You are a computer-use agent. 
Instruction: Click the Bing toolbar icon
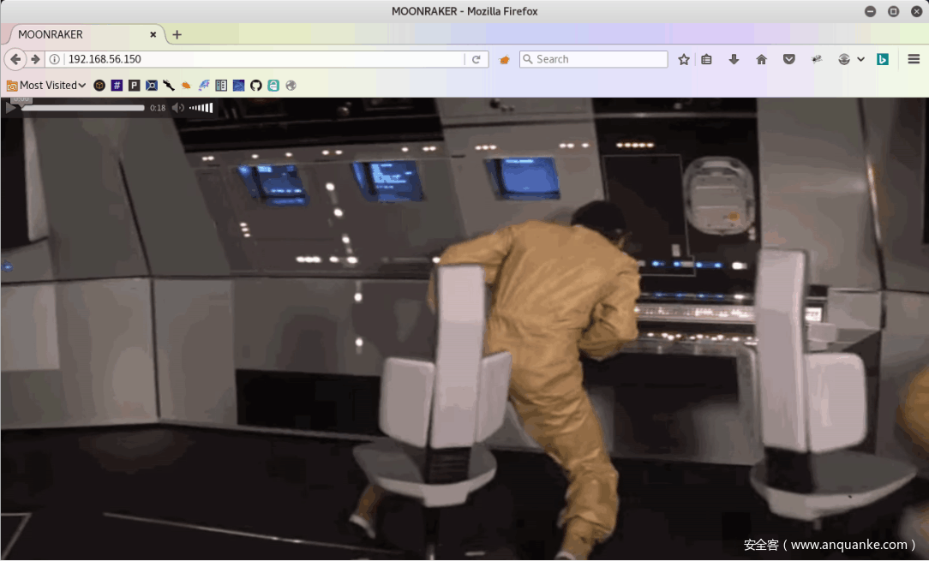click(x=882, y=59)
